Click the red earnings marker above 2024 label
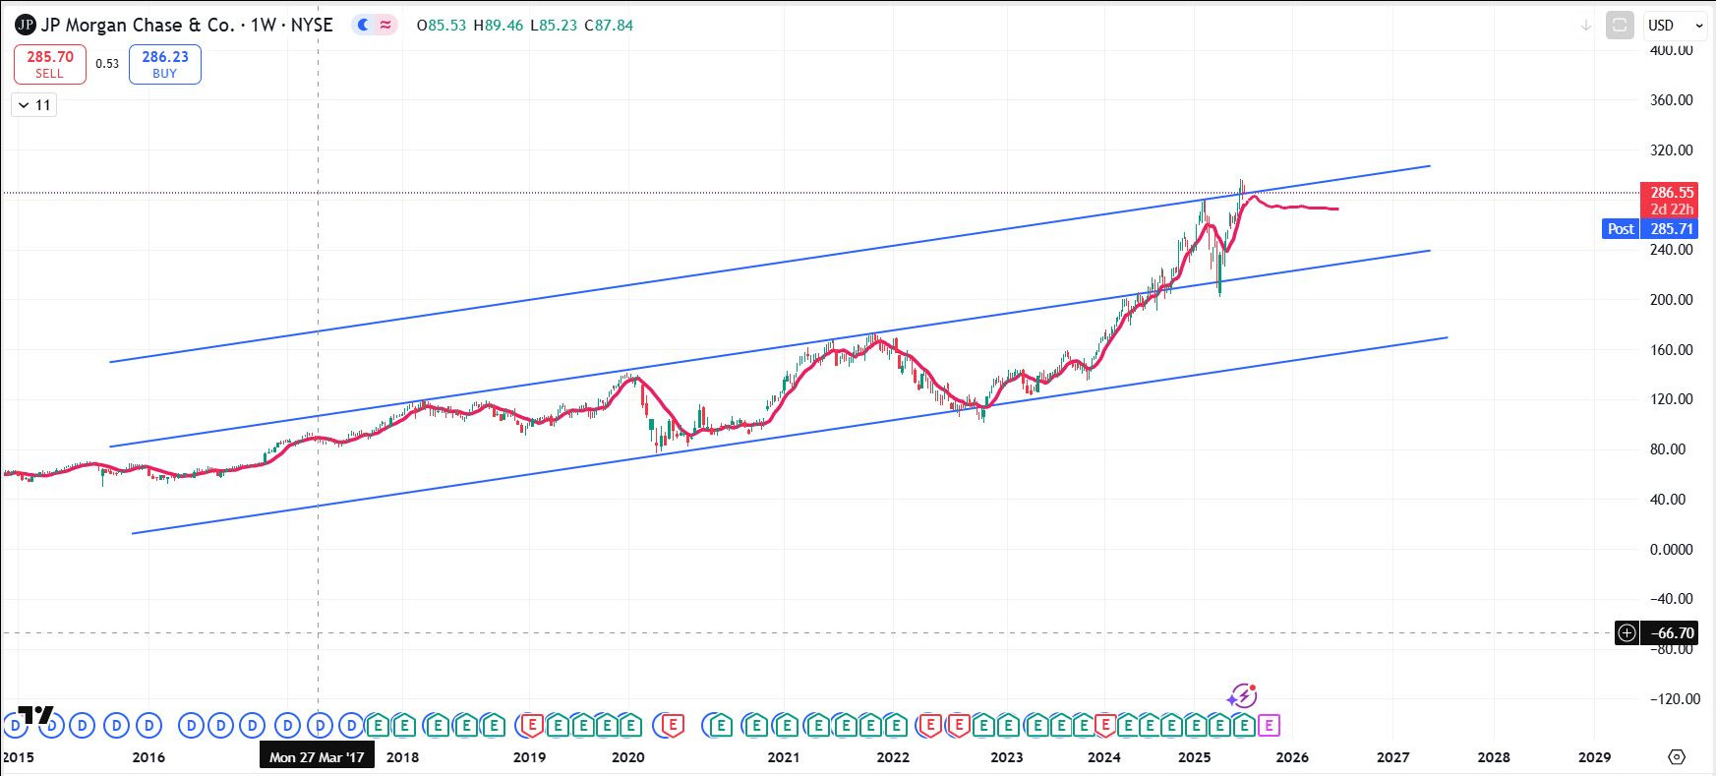 point(1104,726)
